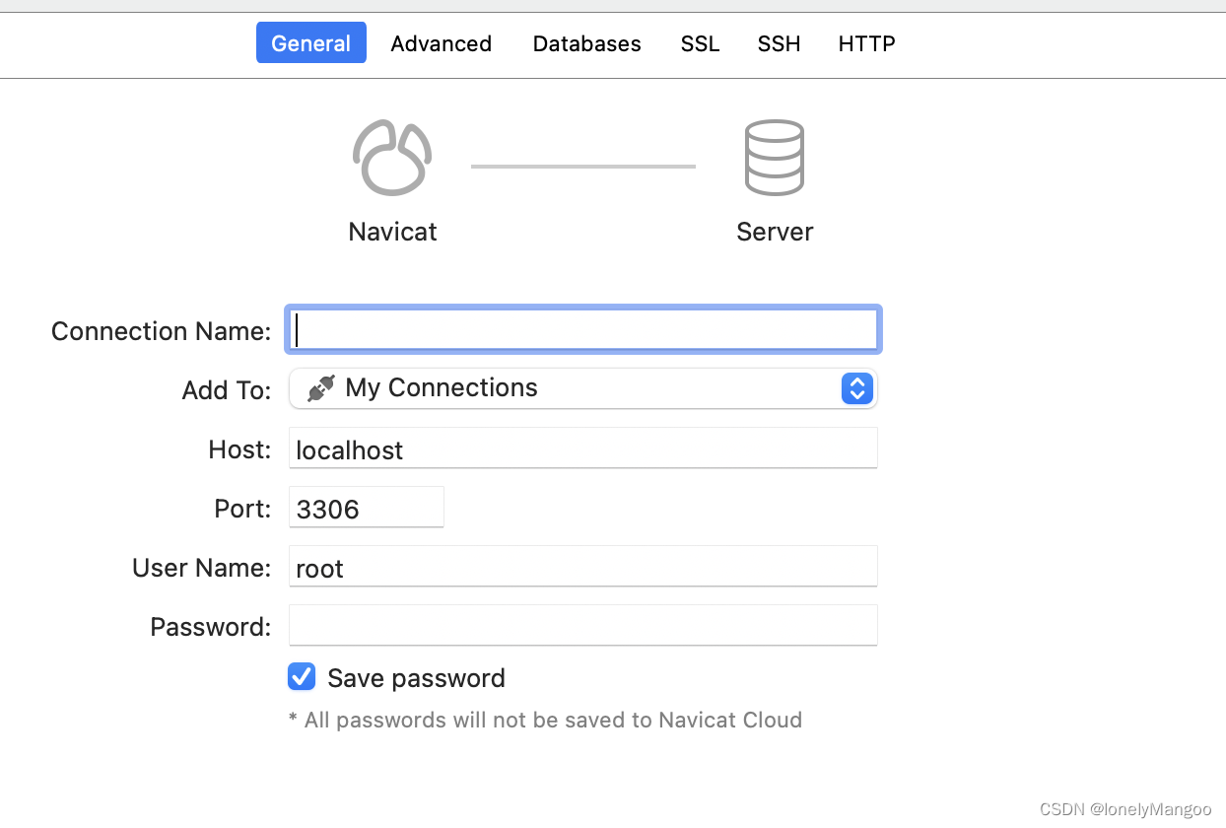The image size is (1226, 828).
Task: Click the line connecting Navicat and Server
Action: [582, 167]
